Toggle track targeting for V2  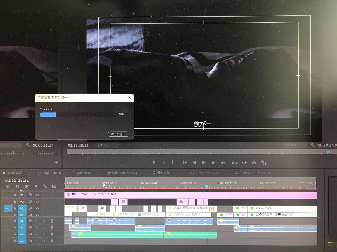pos(22,209)
